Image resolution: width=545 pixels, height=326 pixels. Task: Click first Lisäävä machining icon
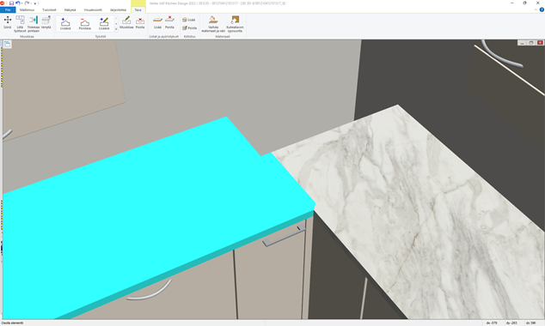pos(65,23)
